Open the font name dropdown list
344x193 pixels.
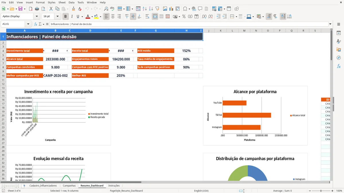(37, 17)
